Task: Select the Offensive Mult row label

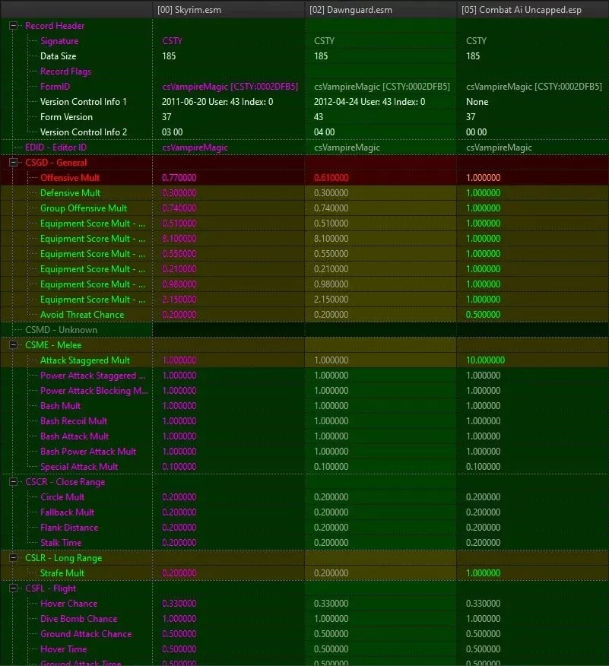Action: coord(70,178)
